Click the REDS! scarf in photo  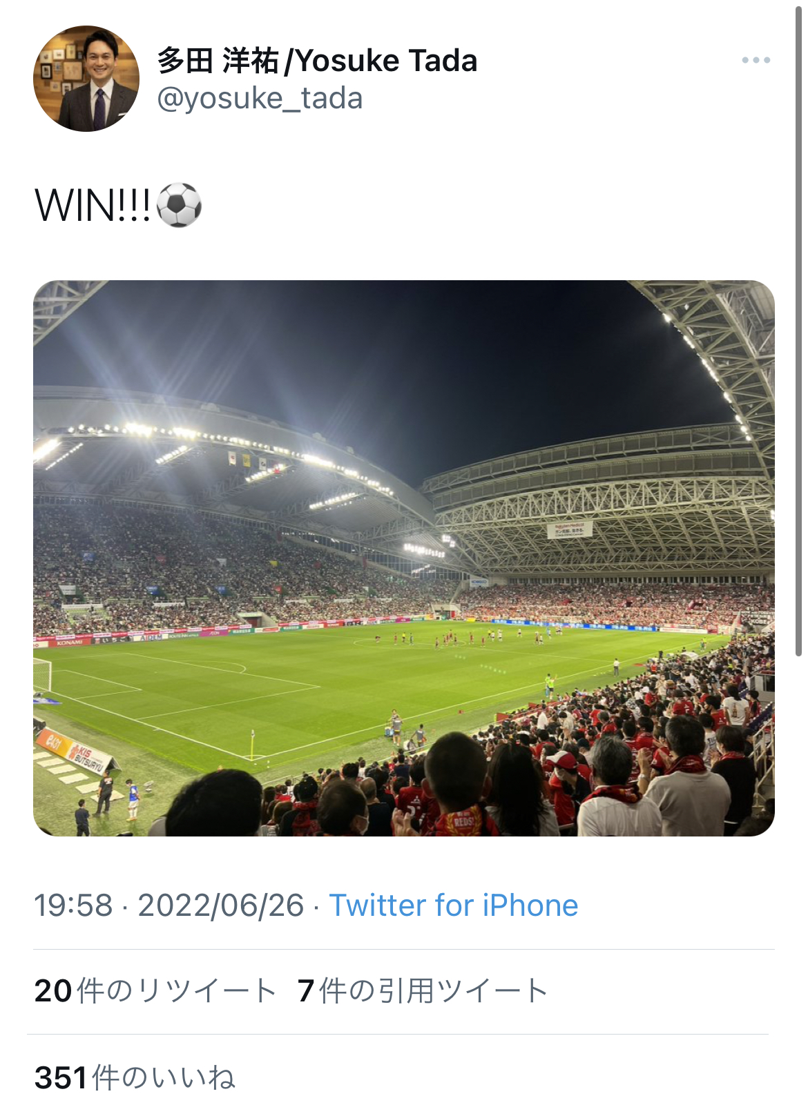click(x=463, y=823)
